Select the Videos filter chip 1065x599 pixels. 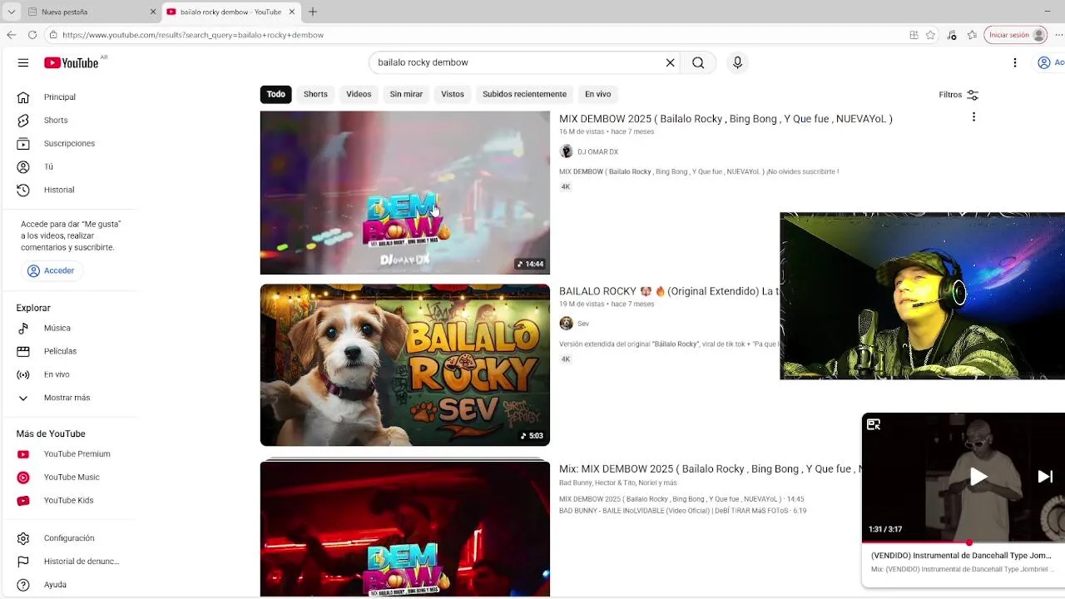coord(359,94)
